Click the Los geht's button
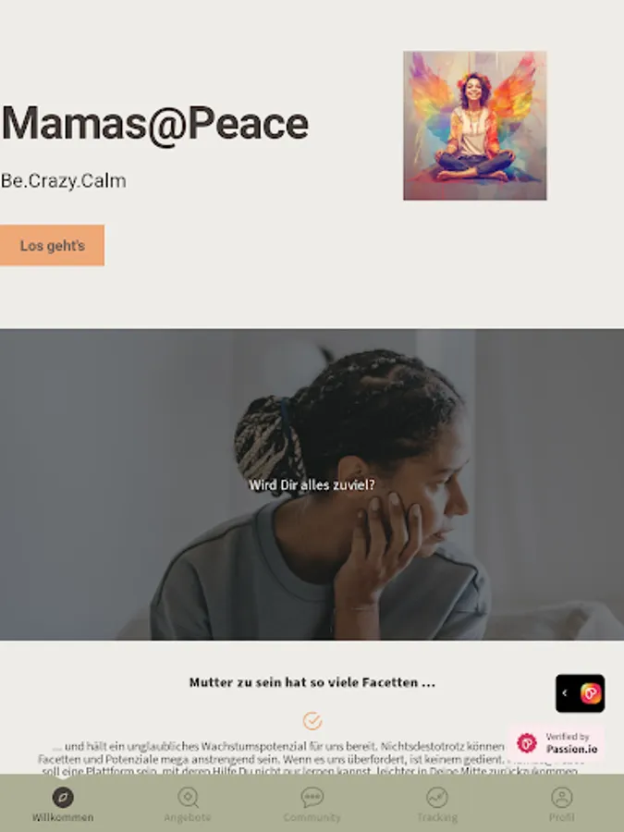 pos(52,245)
